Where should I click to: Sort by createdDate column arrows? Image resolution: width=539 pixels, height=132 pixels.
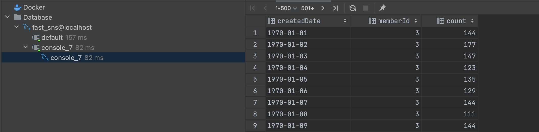pos(345,21)
